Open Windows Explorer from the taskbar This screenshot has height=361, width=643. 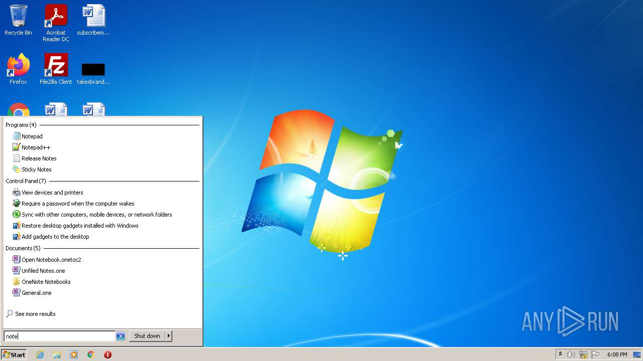57,354
